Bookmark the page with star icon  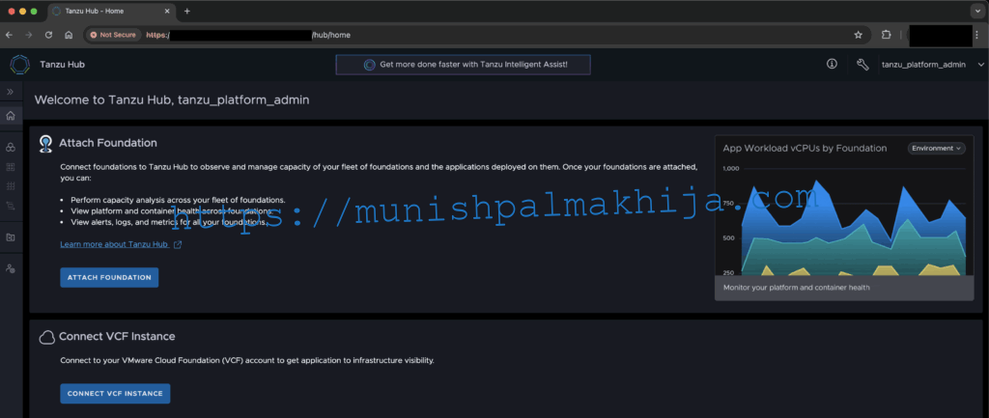858,36
